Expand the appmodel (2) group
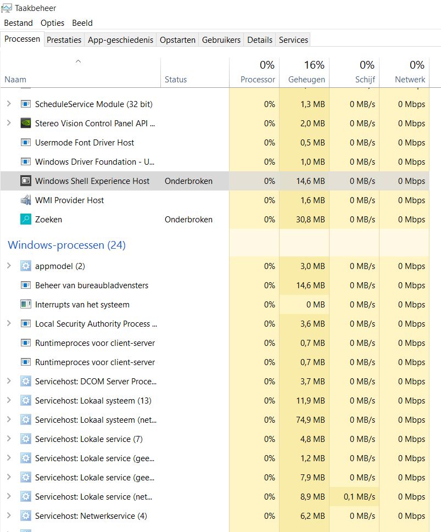 (x=9, y=266)
